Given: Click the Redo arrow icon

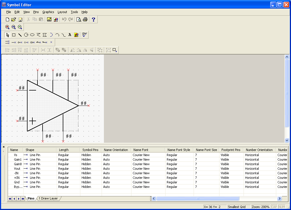Looking at the screenshot, I should pyautogui.click(x=70, y=20).
